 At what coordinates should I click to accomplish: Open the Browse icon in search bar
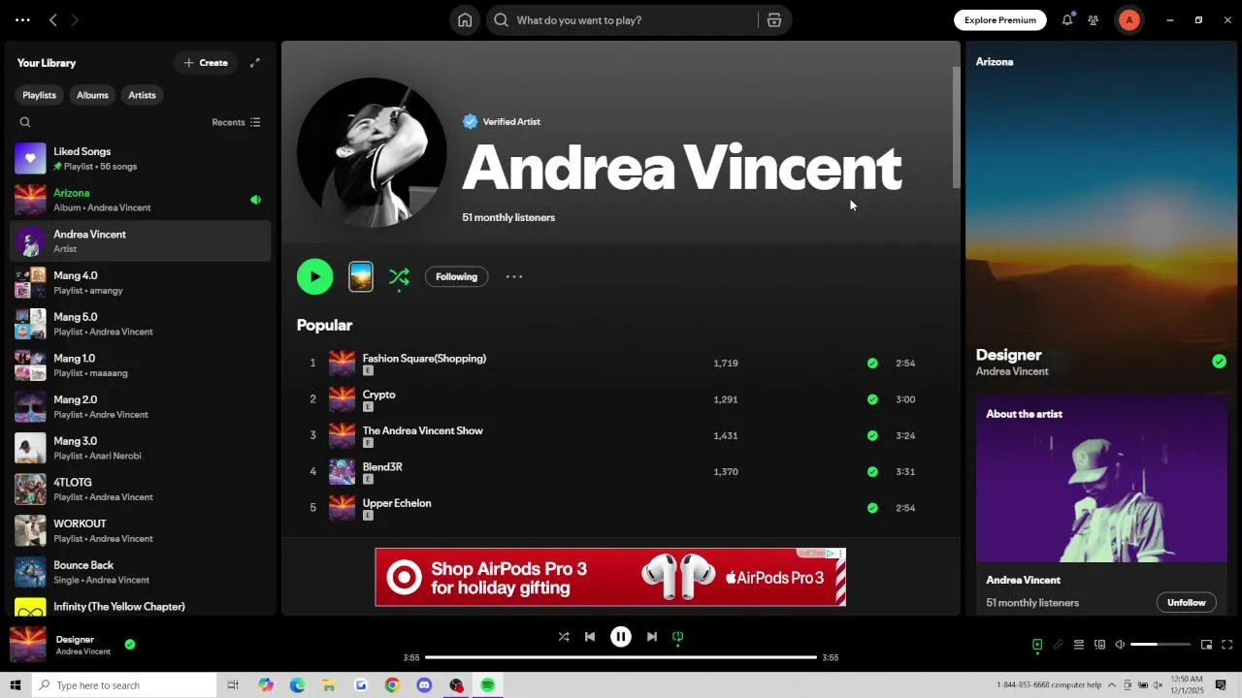coord(774,20)
